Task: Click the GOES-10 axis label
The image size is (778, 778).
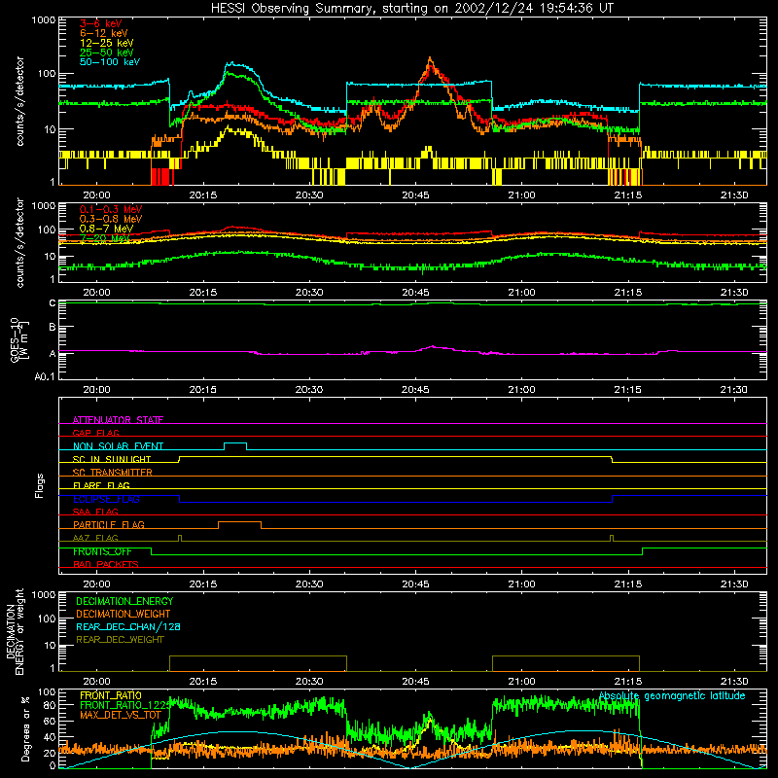Action: (x=18, y=339)
